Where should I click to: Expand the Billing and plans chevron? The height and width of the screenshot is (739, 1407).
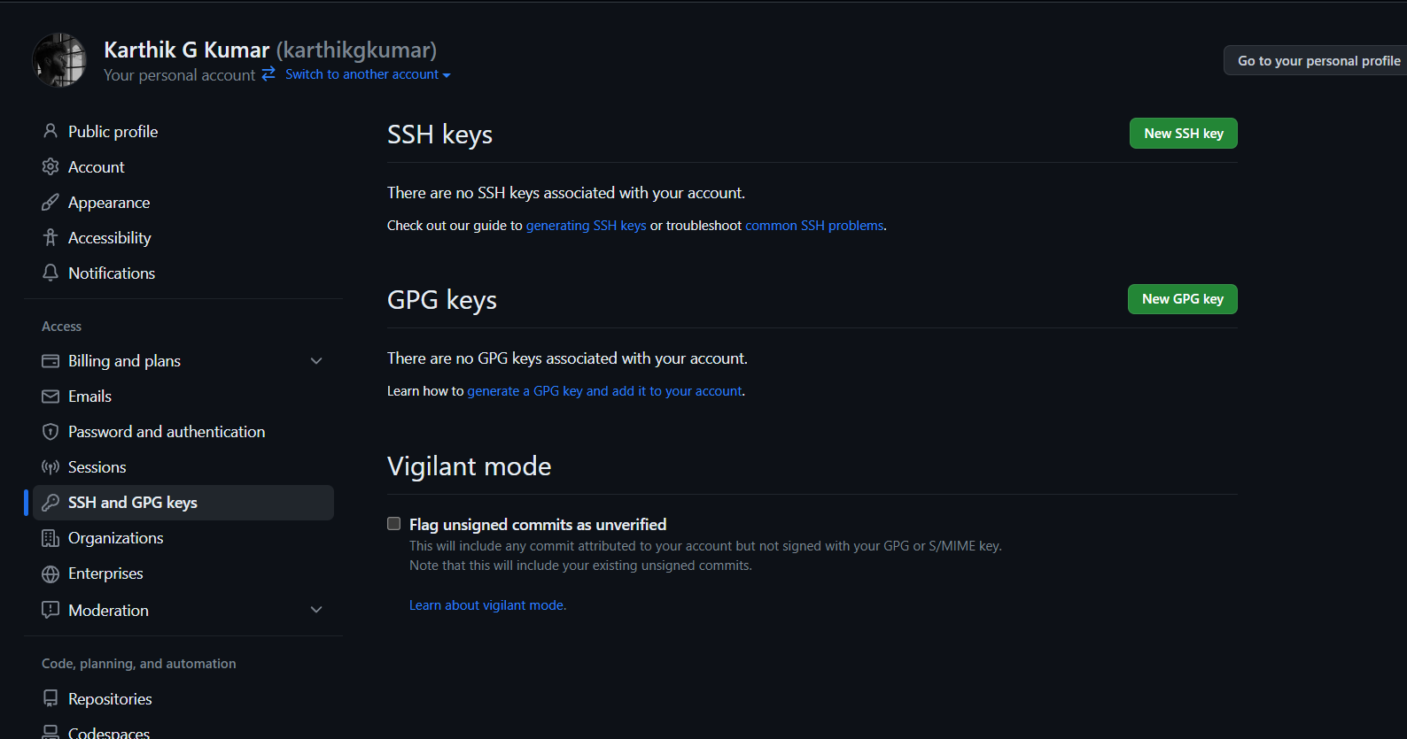pos(316,361)
